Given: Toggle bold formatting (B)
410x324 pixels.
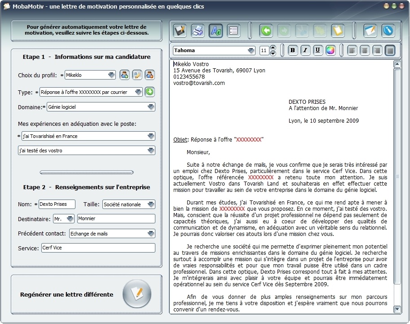Looking at the screenshot, I should point(293,50).
